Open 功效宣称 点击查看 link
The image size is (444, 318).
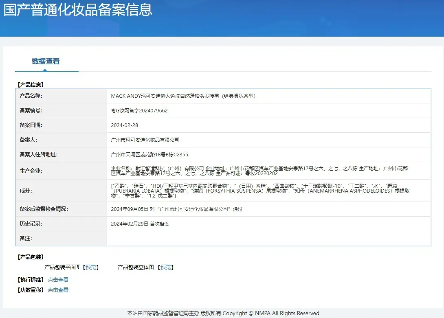tap(58, 290)
